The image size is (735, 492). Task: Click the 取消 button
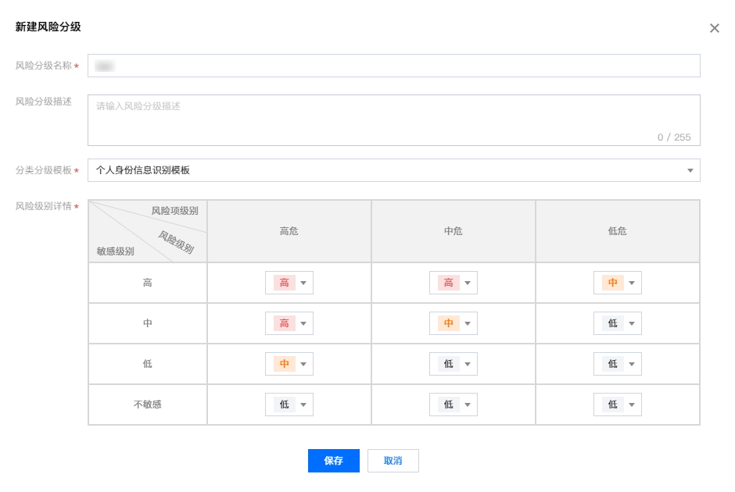point(393,461)
